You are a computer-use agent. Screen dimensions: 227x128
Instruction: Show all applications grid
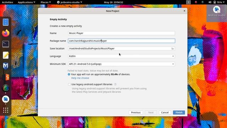coord(6,110)
